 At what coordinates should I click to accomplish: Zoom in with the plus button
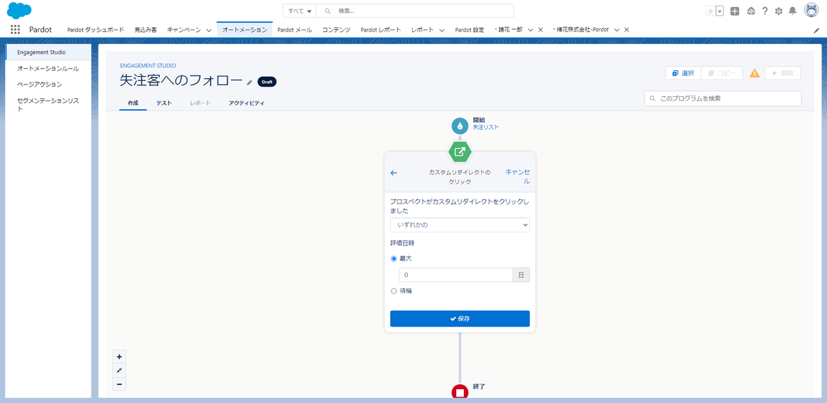click(x=119, y=357)
